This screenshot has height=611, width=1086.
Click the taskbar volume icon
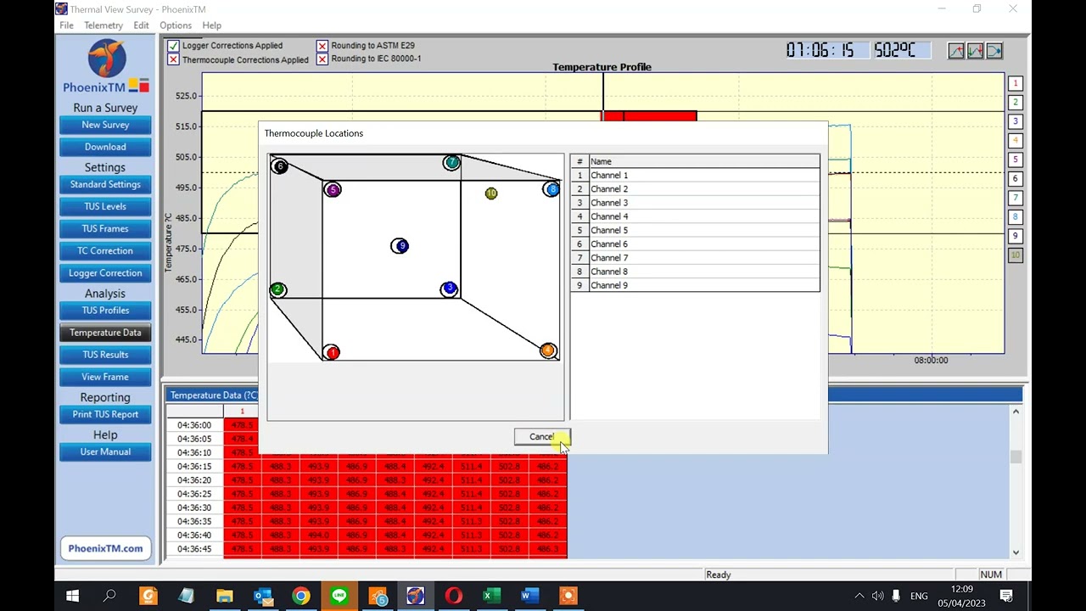tap(877, 596)
